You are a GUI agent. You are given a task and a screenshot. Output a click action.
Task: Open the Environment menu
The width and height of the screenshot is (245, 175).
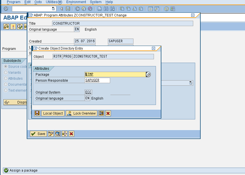click(x=76, y=2)
